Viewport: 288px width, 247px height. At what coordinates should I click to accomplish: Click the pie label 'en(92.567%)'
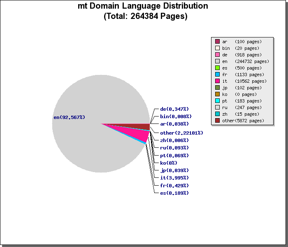tap(70, 117)
